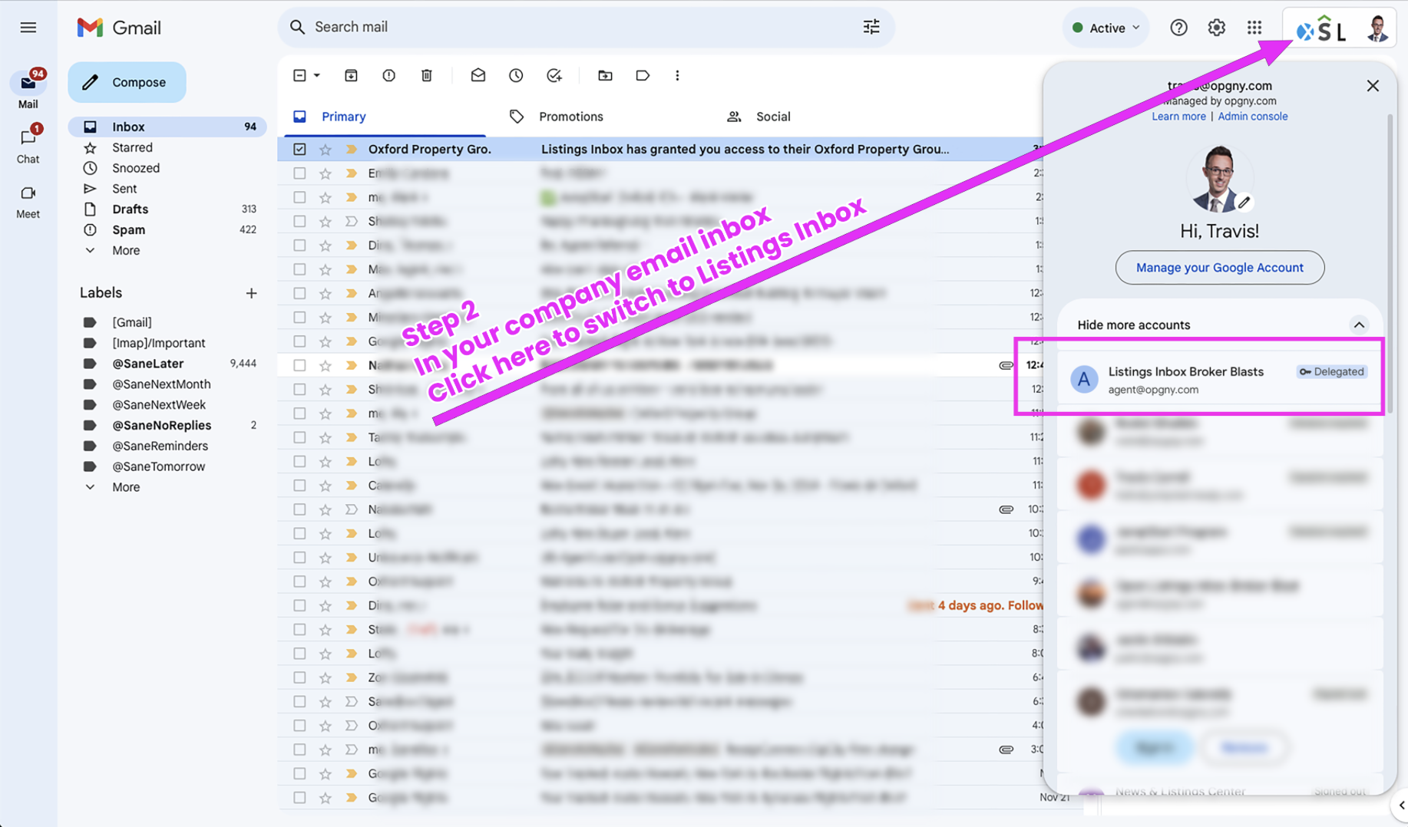Screen dimensions: 1408x827
Task: Star the Nov 21 email row
Action: tap(326, 798)
